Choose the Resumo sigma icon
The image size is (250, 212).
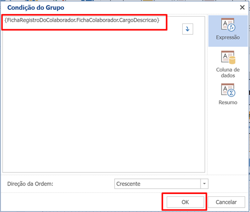point(228,90)
